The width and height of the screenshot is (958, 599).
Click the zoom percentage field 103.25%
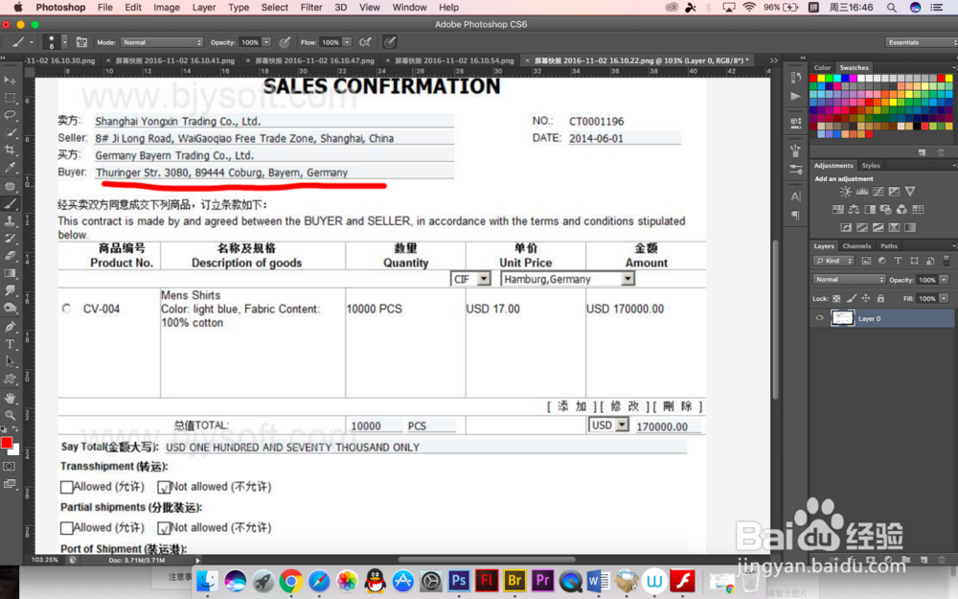point(45,560)
